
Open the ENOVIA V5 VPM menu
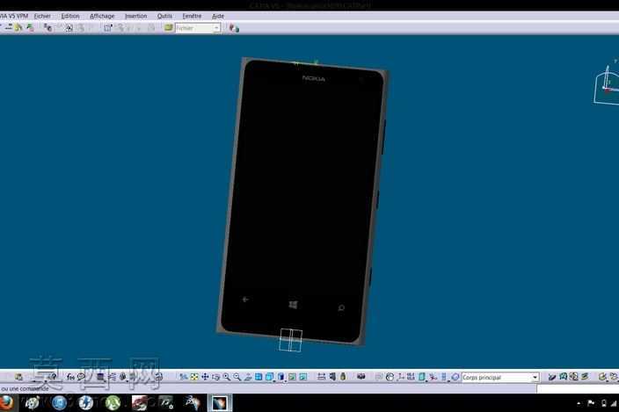pyautogui.click(x=14, y=16)
